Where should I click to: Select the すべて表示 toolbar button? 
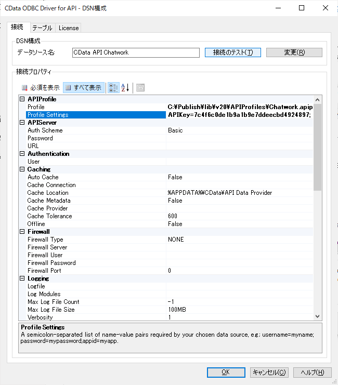84,88
